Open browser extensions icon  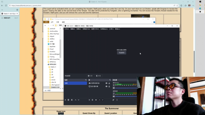[181, 5]
